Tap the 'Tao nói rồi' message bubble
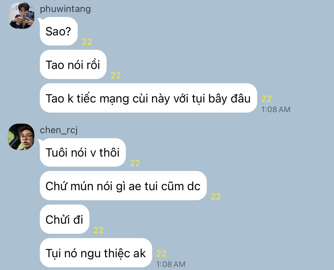 tap(73, 65)
